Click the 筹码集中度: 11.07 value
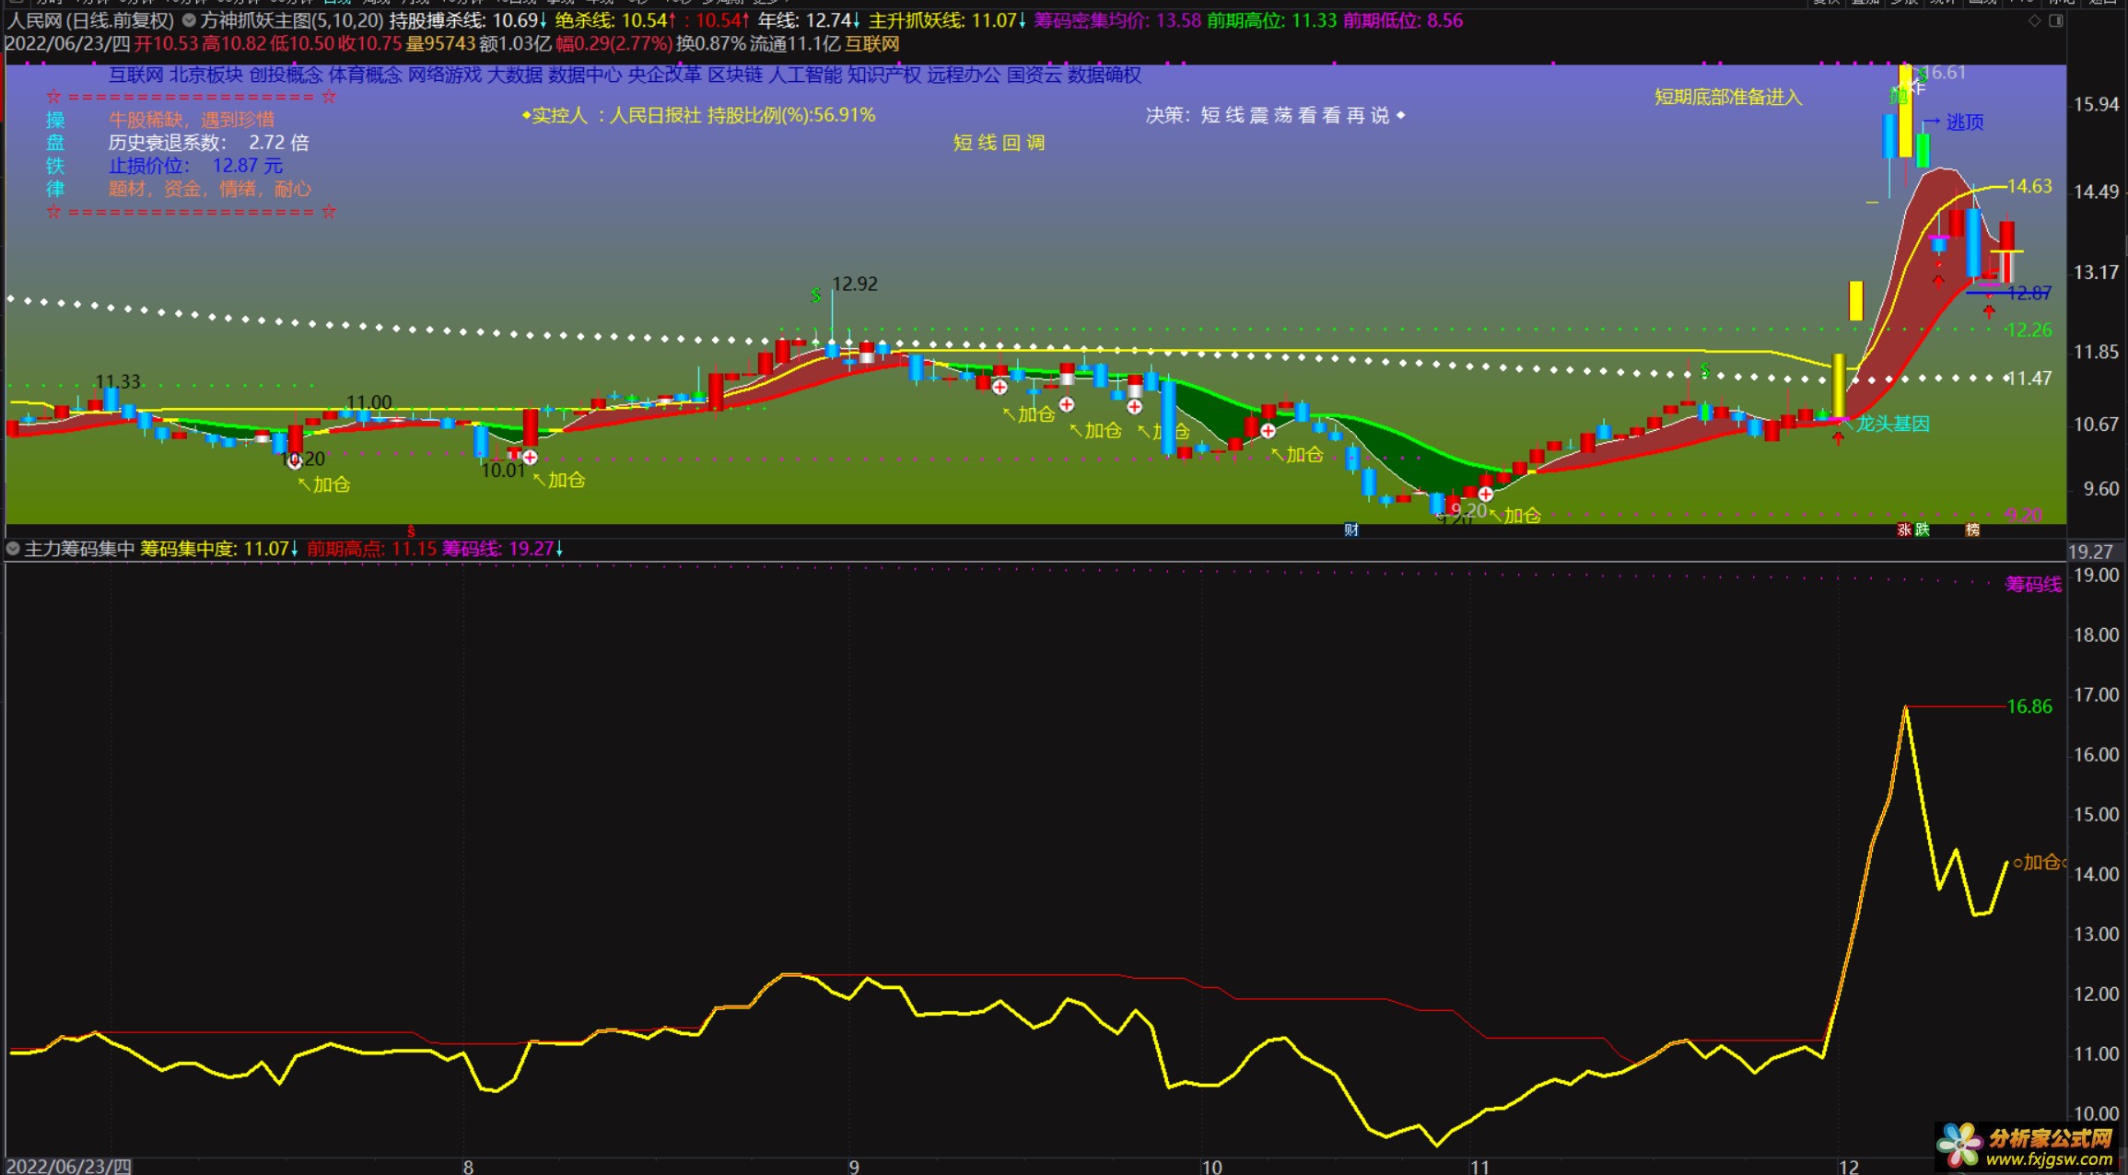2128x1175 pixels. (219, 549)
